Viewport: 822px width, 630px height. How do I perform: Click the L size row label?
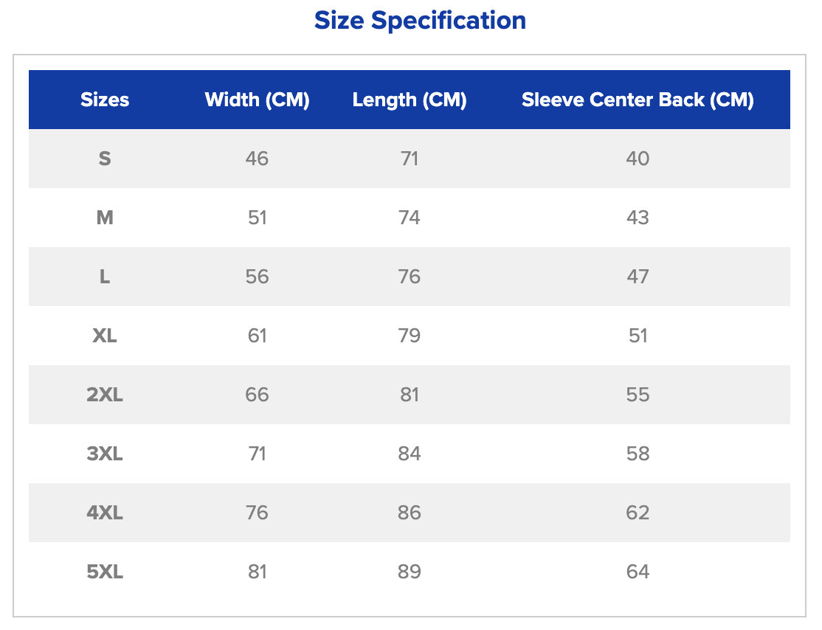105,277
